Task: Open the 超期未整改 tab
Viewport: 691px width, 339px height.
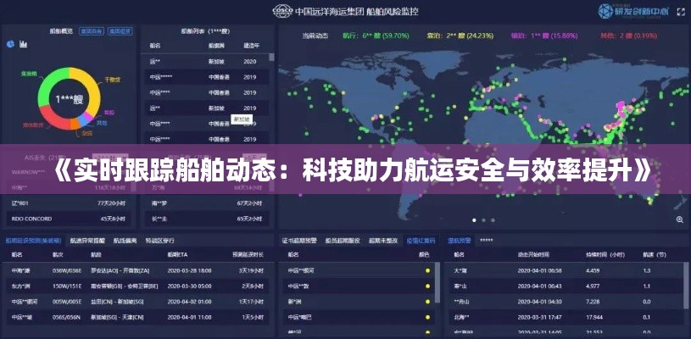Action: click(383, 241)
